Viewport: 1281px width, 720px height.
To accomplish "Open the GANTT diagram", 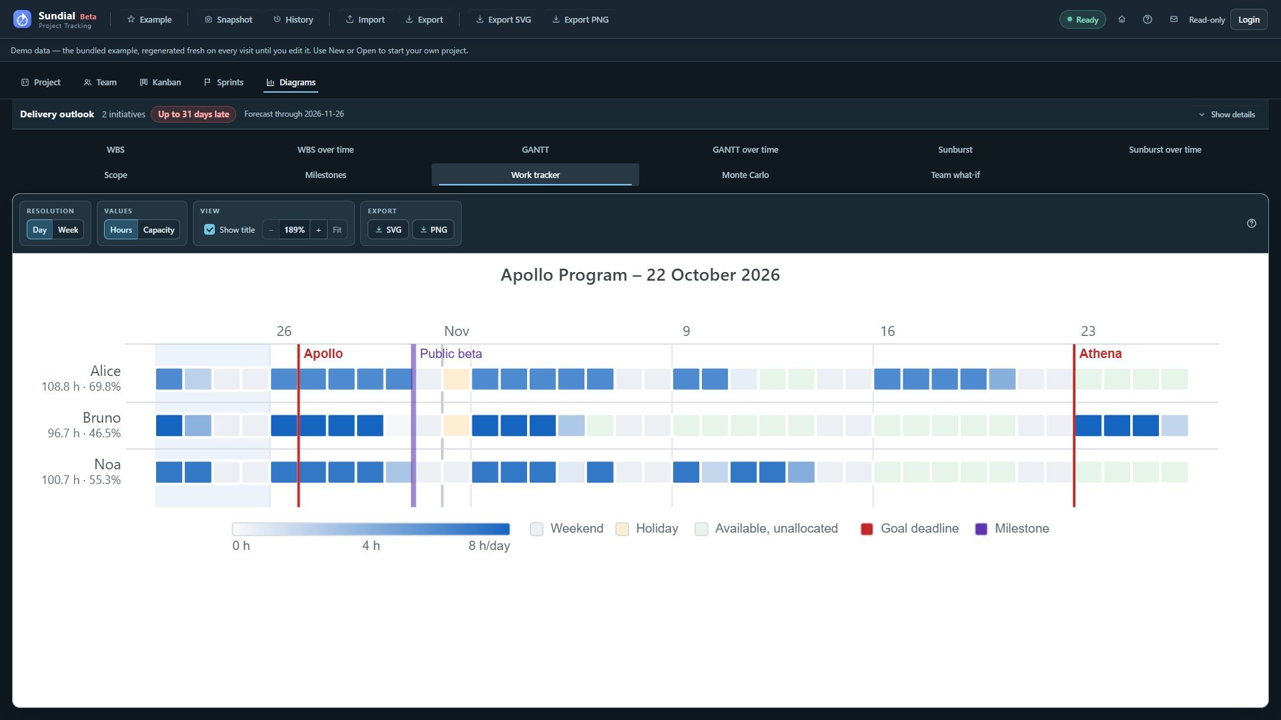I will click(535, 149).
